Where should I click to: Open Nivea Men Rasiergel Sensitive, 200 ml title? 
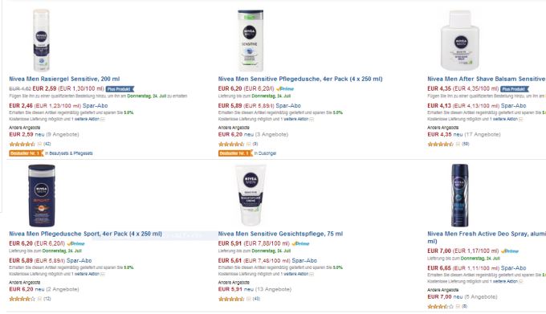[64, 79]
